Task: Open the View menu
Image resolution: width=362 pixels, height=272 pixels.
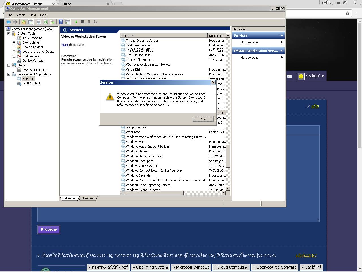Action: [33, 15]
